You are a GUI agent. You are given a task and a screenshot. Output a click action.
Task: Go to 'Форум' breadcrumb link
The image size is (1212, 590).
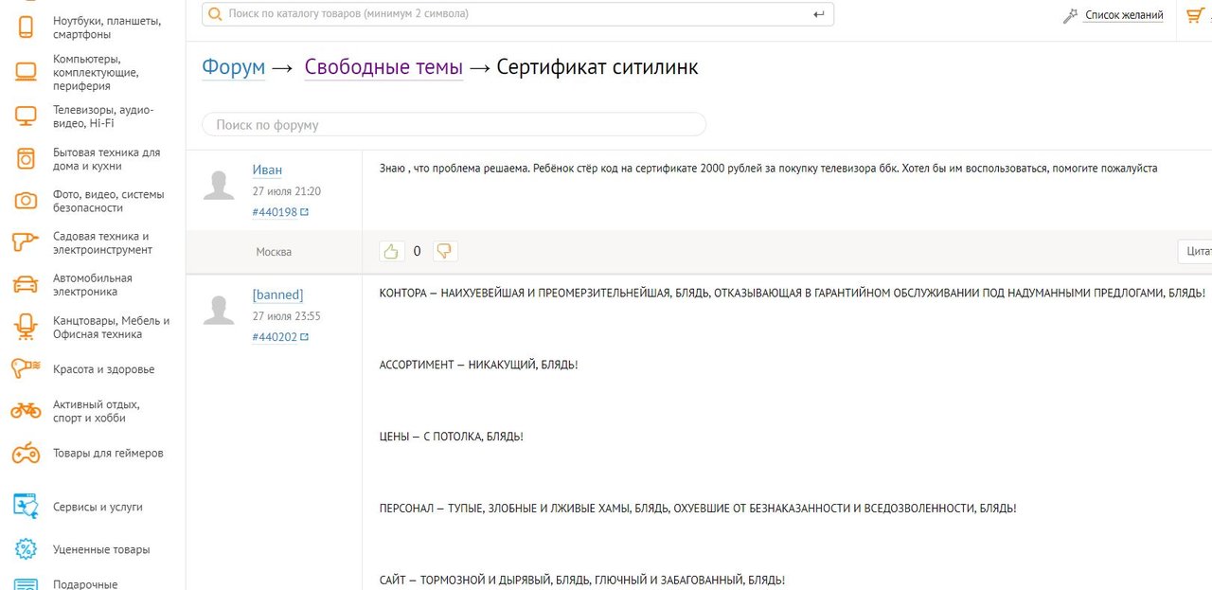click(x=233, y=67)
